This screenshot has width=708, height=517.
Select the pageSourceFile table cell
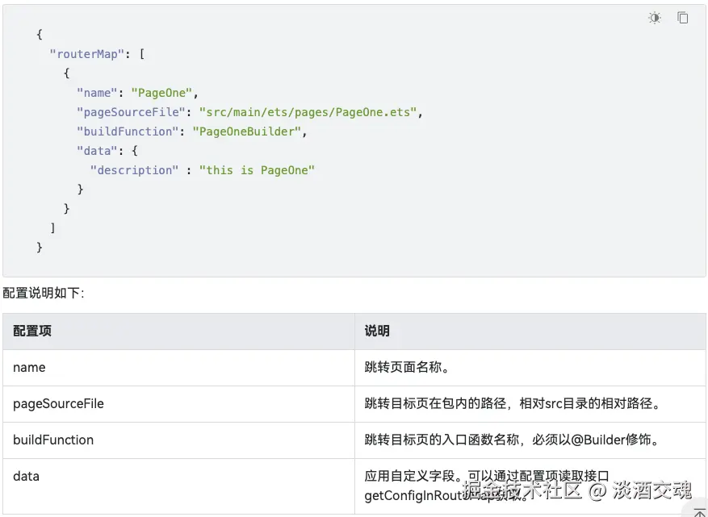(x=58, y=403)
